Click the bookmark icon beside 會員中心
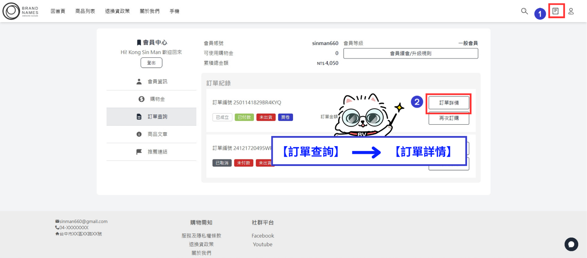587x258 pixels. pos(139,42)
